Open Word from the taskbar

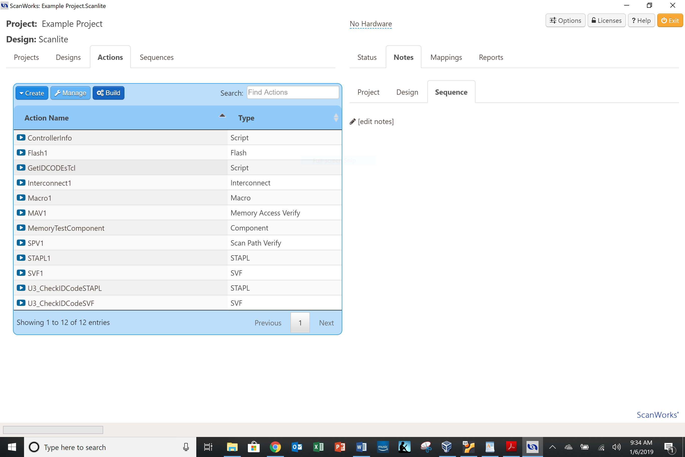[x=362, y=447]
